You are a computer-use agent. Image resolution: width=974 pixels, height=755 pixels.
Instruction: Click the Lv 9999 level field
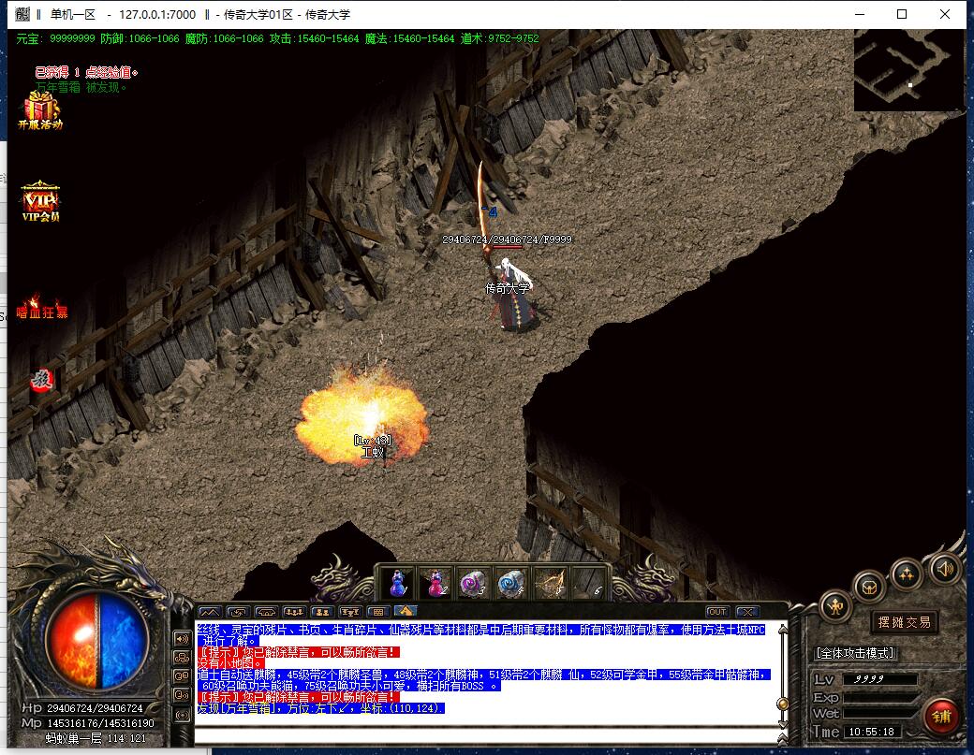[x=878, y=679]
